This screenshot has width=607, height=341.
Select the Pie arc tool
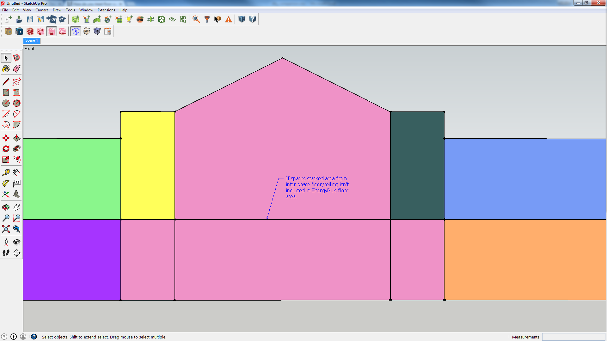point(17,125)
